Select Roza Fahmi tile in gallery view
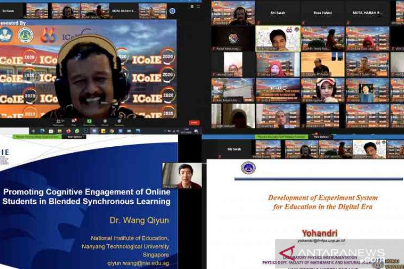Viewport: 404px width, 269px height. pos(323,13)
